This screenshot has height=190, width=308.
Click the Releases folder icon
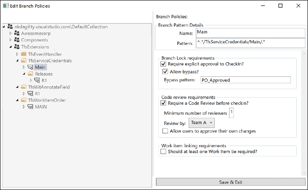click(31, 74)
